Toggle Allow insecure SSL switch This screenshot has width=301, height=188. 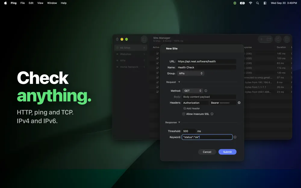[x=184, y=114]
